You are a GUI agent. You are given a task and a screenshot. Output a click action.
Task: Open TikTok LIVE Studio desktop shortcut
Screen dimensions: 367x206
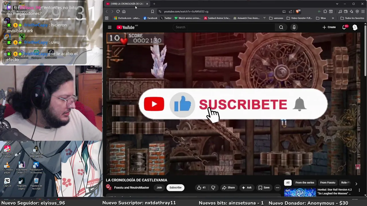click(x=7, y=152)
